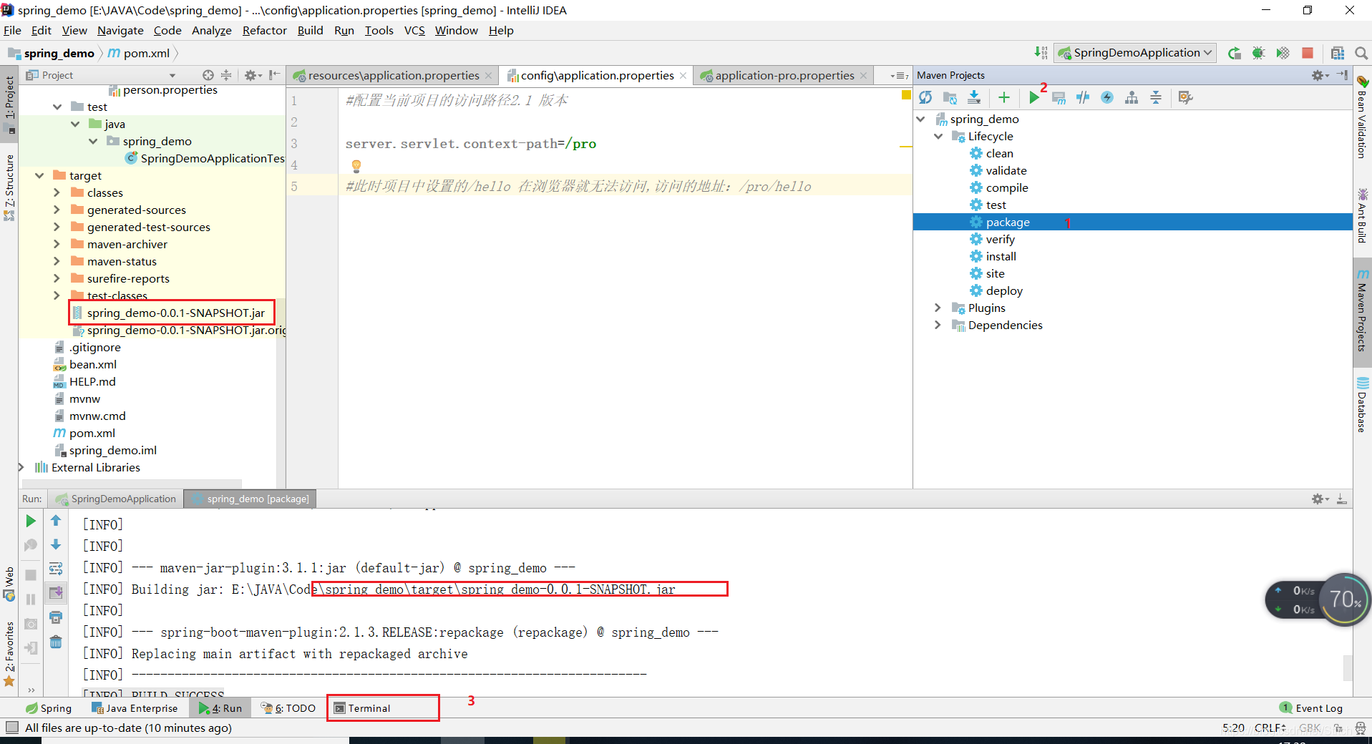Open Project panel gear options
Viewport: 1372px width, 744px height.
pos(253,75)
